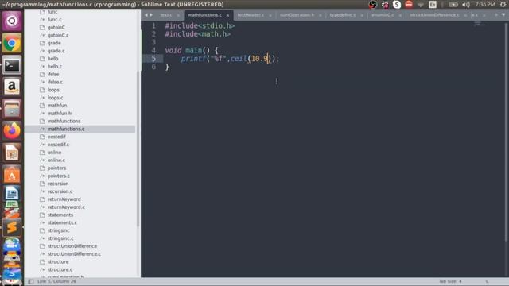
Task: Place cursor on the #include<math.h> line
Action: tap(198, 34)
